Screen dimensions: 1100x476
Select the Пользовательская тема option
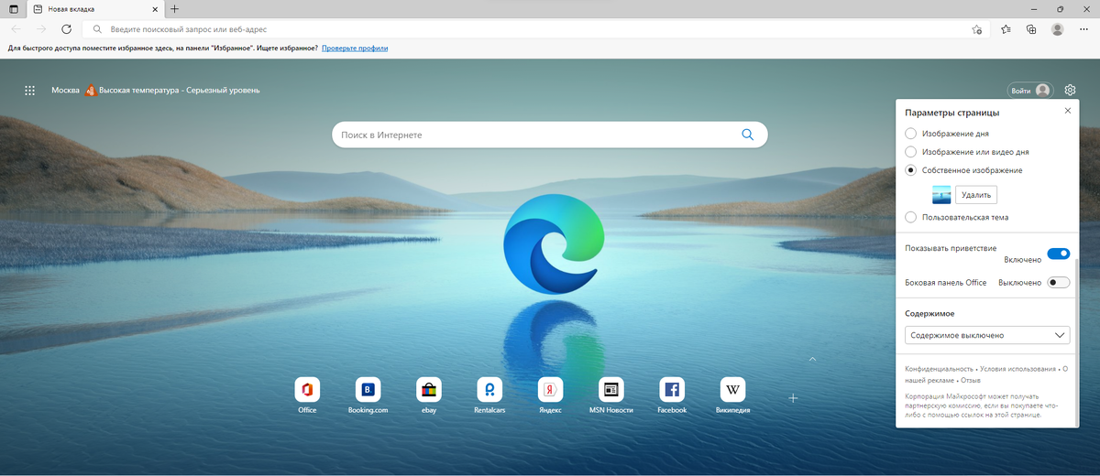tap(910, 217)
